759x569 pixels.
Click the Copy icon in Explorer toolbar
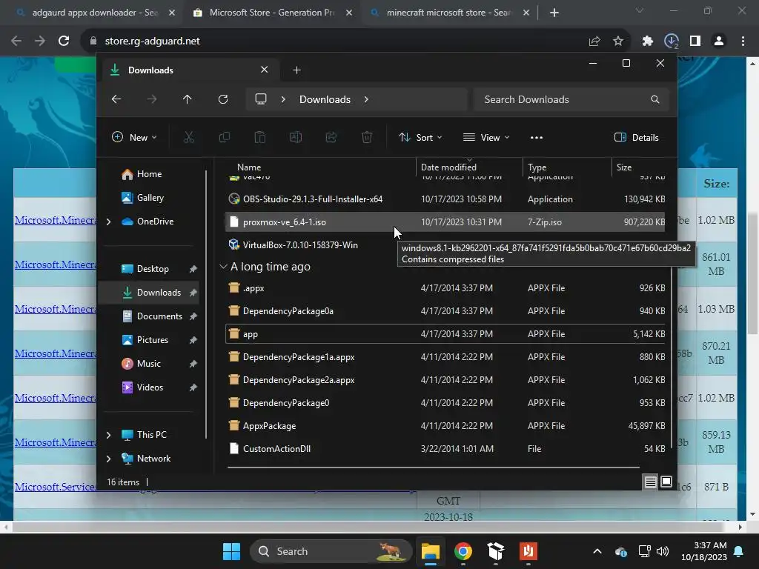pyautogui.click(x=224, y=137)
